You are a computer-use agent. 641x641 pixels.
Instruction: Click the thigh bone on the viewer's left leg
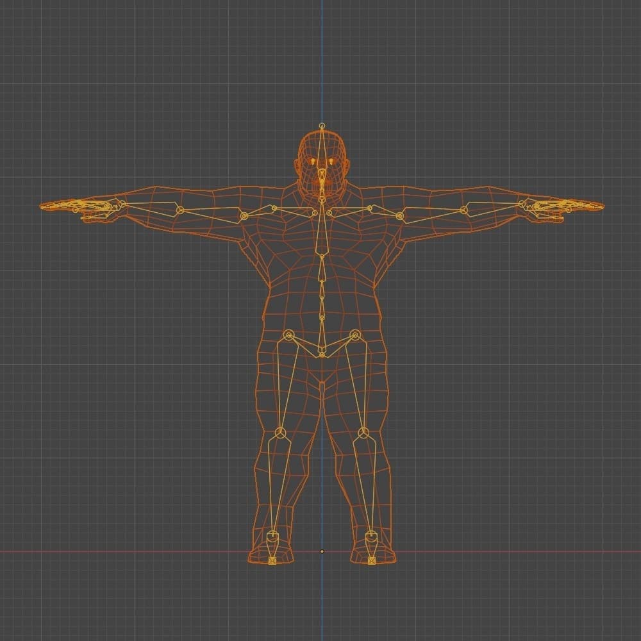coord(285,384)
